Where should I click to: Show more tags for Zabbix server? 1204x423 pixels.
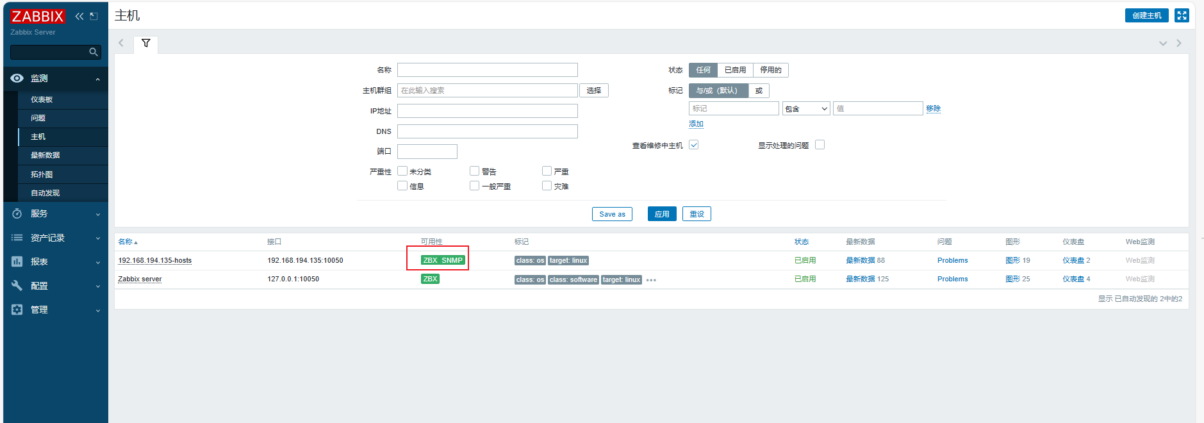(x=651, y=280)
